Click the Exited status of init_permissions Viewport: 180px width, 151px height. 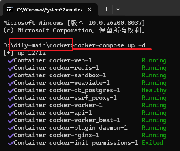tap(152, 143)
